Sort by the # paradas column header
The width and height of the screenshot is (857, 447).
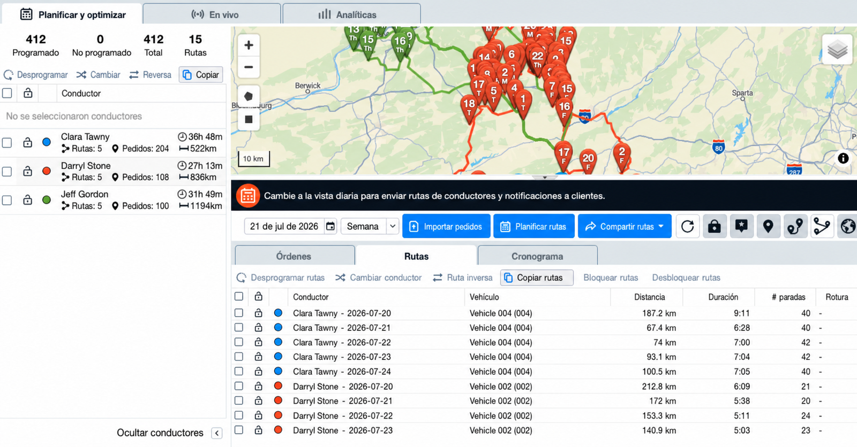pos(788,297)
